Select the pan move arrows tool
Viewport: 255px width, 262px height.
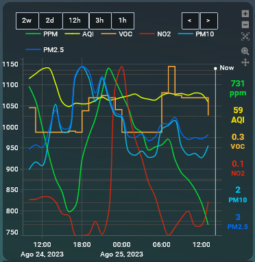coord(245,62)
